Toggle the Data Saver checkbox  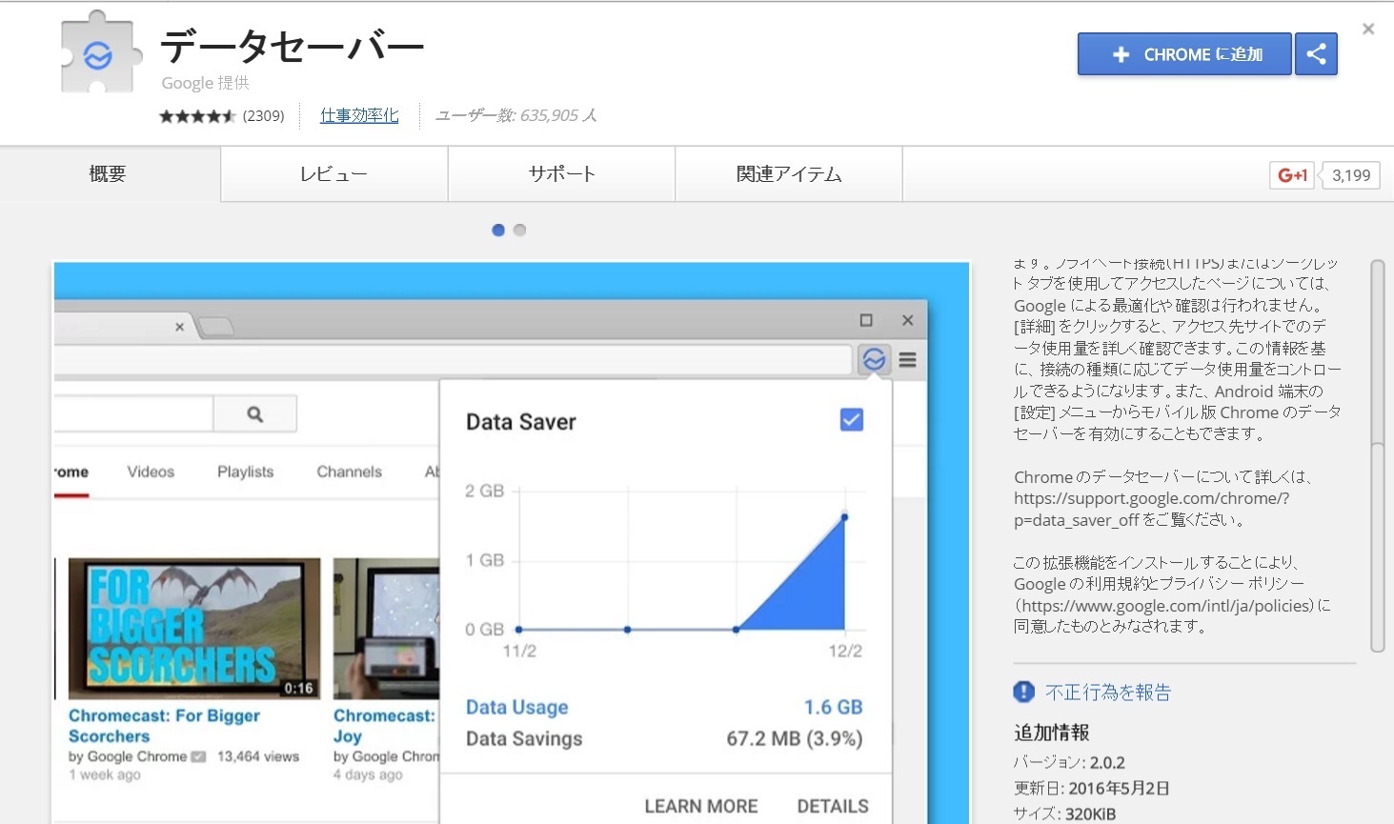coord(852,420)
